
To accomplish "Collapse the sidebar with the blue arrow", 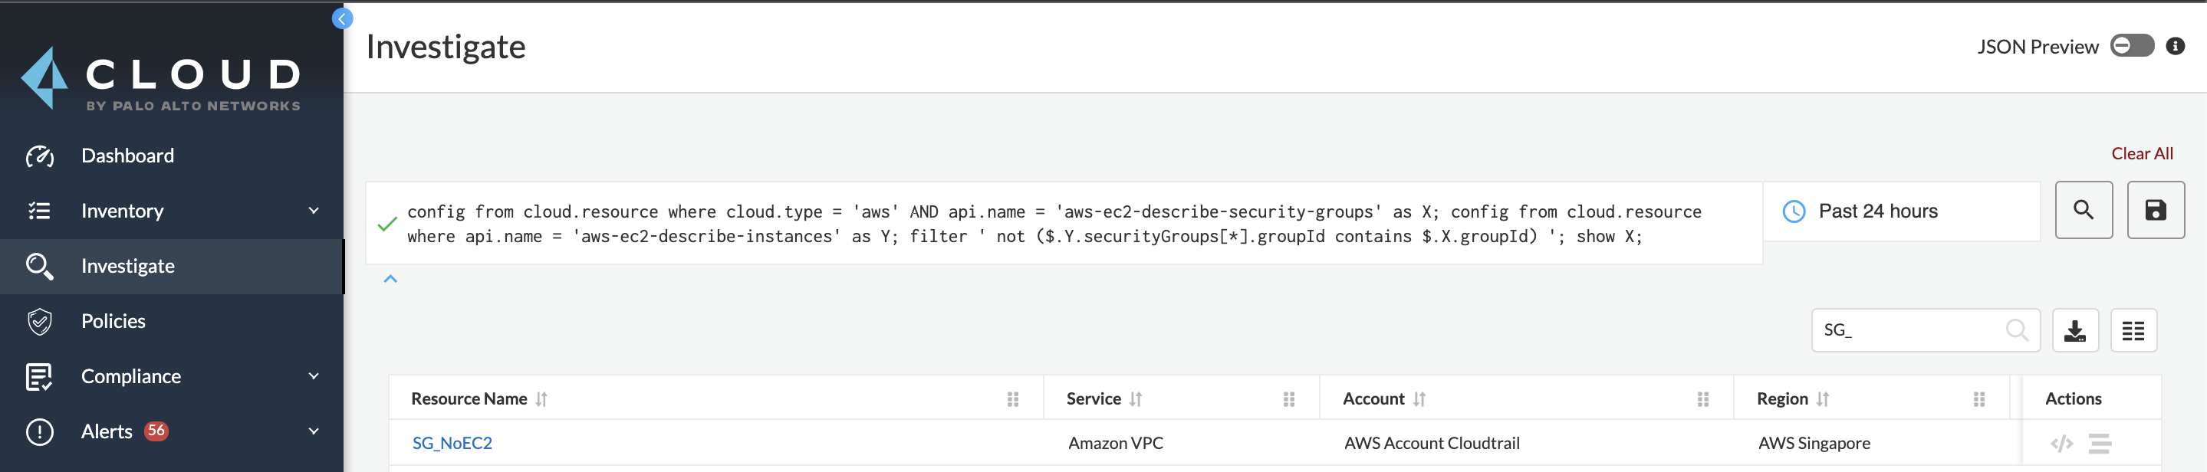I will coord(342,19).
